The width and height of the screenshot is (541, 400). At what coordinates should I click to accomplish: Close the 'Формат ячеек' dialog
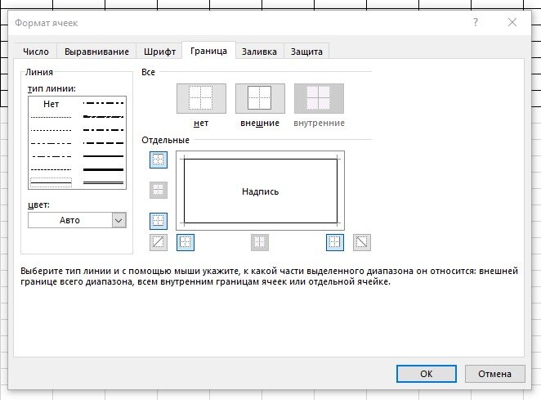pyautogui.click(x=512, y=22)
